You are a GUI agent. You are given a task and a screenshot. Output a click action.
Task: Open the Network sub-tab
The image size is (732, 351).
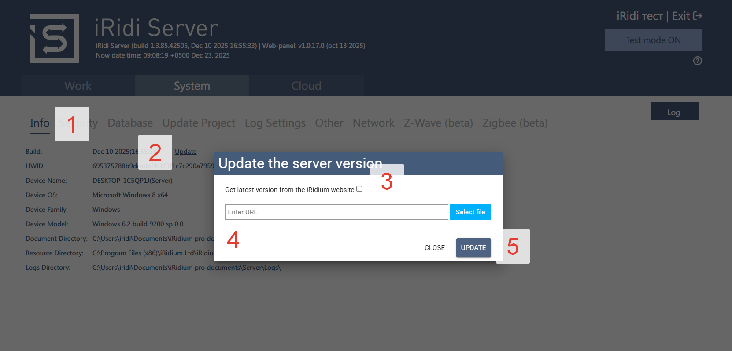click(x=373, y=123)
